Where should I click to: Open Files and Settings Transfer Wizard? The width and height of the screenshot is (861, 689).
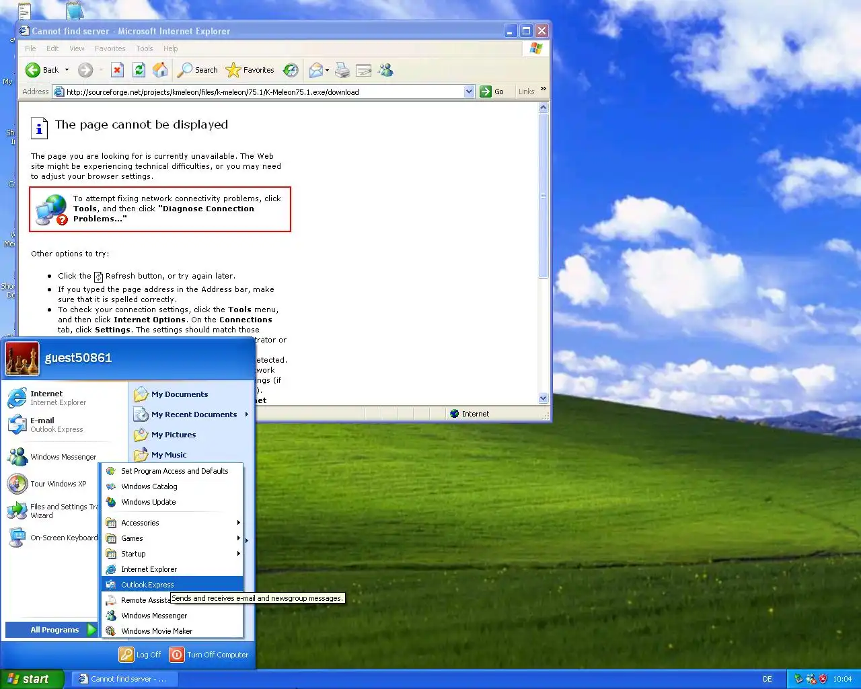pyautogui.click(x=52, y=511)
